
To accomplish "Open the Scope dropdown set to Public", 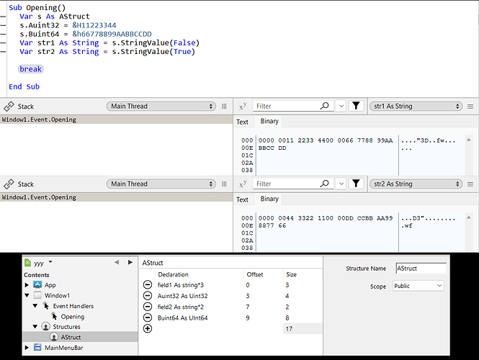I will point(418,286).
